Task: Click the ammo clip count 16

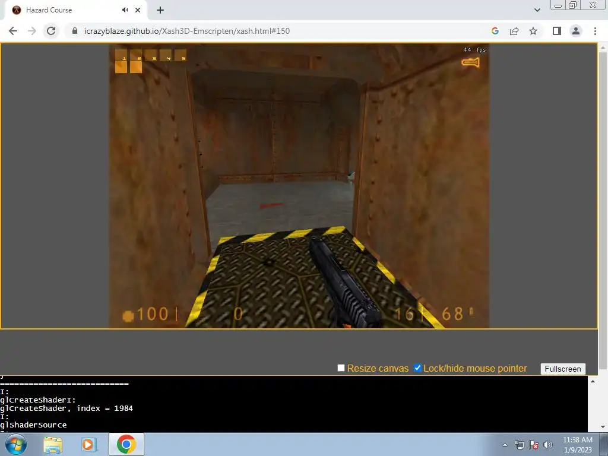Action: tap(404, 314)
